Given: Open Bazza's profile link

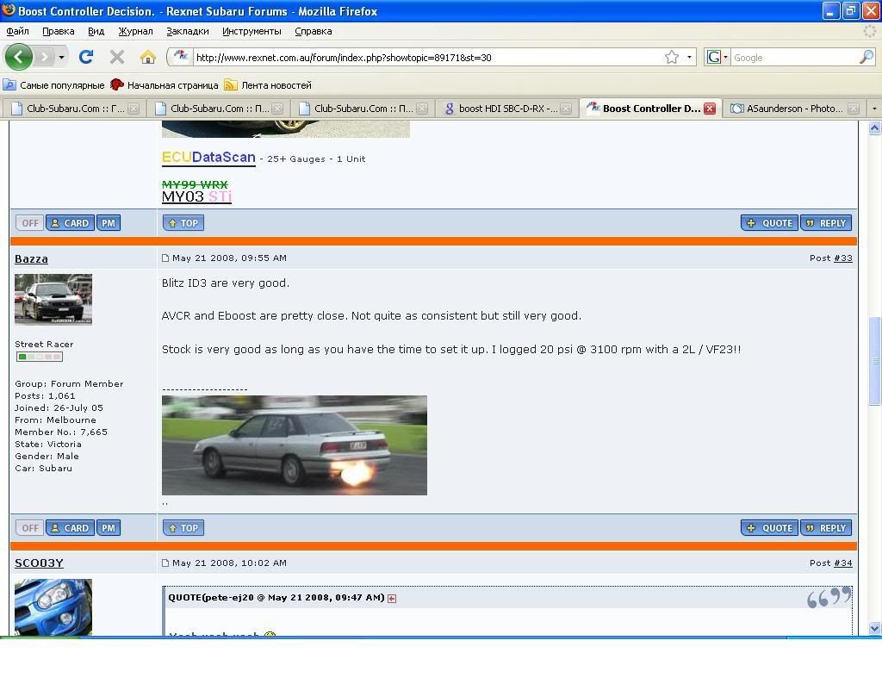Looking at the screenshot, I should 31,258.
